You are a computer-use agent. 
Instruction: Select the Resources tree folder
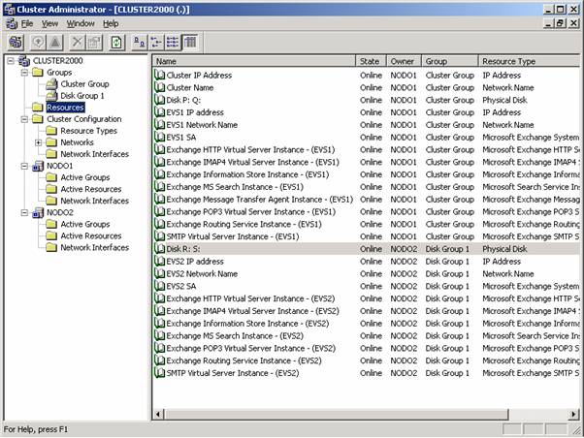65,108
